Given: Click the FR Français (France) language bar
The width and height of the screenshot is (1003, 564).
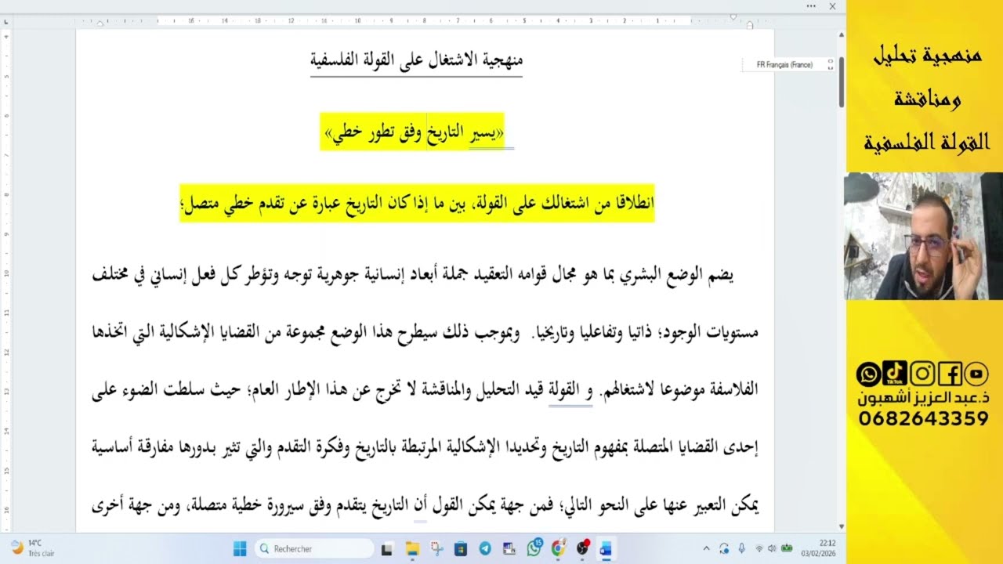Looking at the screenshot, I should pos(784,65).
